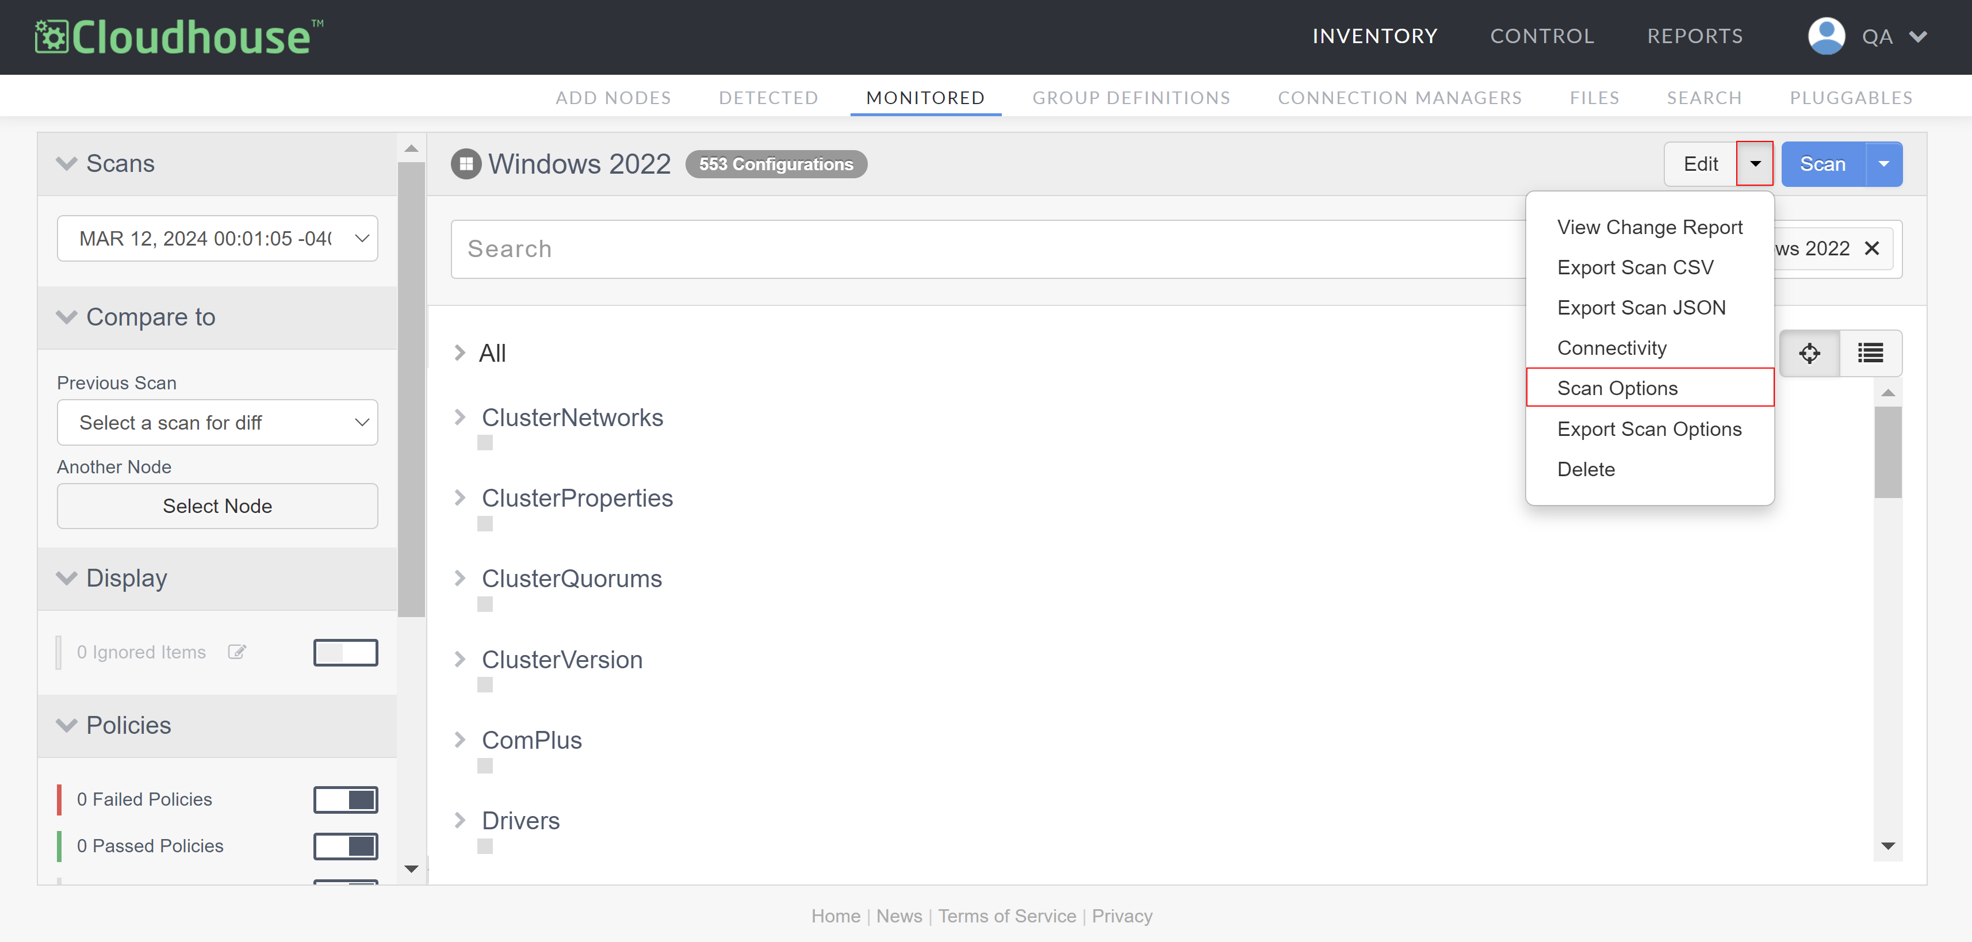Switch to the crosshair visual view icon

1809,353
